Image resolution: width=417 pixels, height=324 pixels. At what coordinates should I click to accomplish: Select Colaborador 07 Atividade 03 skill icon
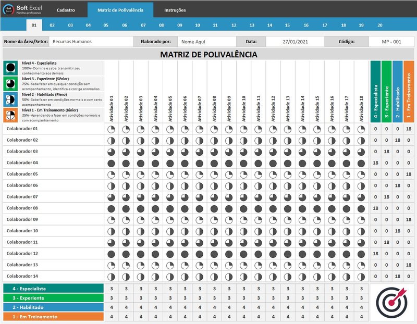click(x=141, y=197)
